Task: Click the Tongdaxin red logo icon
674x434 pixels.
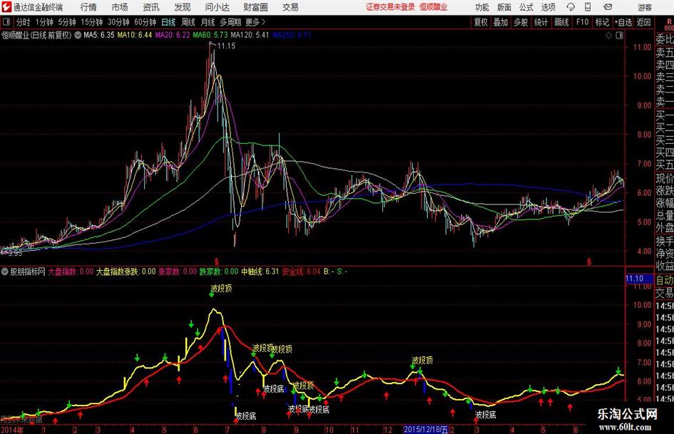Action: 6,7
